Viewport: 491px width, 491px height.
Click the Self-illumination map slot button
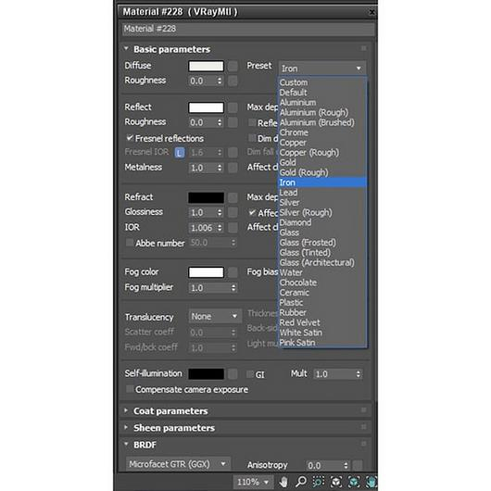pos(233,373)
